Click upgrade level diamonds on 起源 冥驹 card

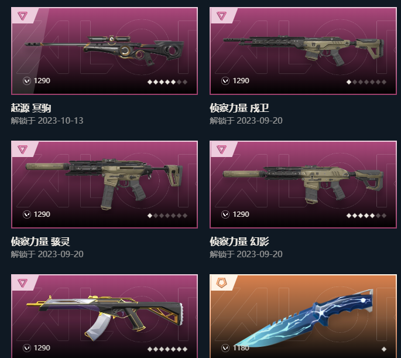(167, 82)
